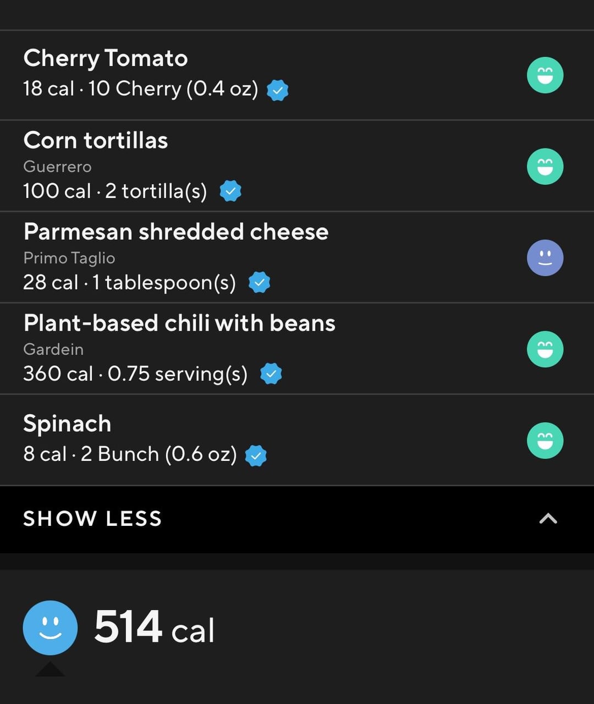594x704 pixels.
Task: Tap verified badge next to 1 tablespoon(s)
Action: (x=259, y=283)
